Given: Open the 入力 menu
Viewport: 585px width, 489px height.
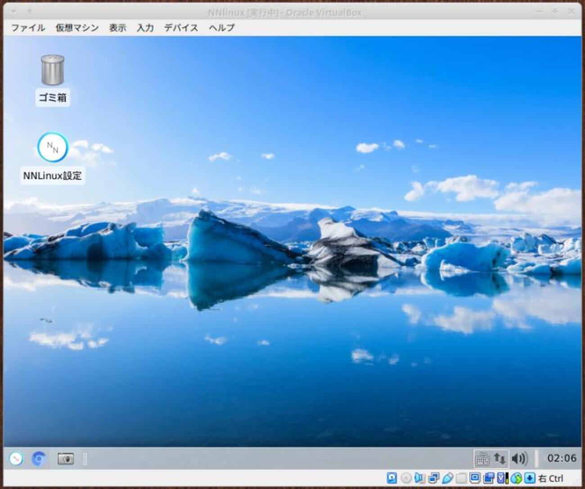Looking at the screenshot, I should tap(145, 27).
